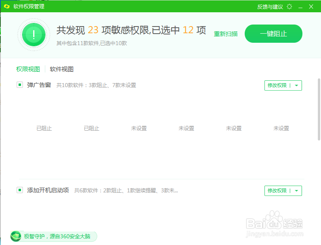This screenshot has width=321, height=245.
Task: Click the 软件权限管理 window title
Action: 29,7
